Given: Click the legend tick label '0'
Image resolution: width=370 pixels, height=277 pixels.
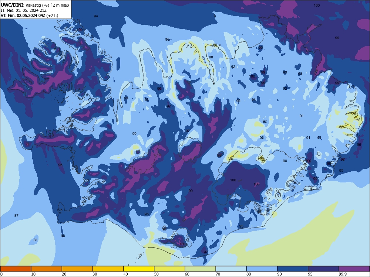Looking at the screenshot, I should pyautogui.click(x=1, y=274).
